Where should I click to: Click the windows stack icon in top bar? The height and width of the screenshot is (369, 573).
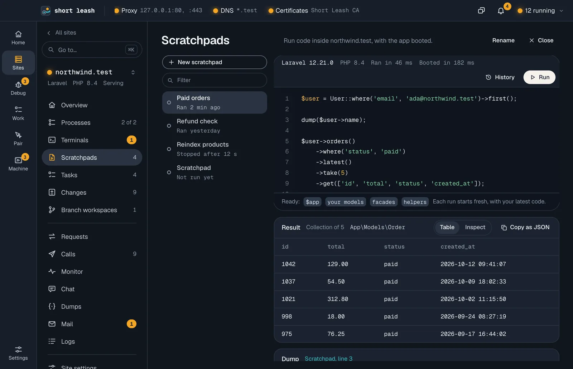[481, 11]
